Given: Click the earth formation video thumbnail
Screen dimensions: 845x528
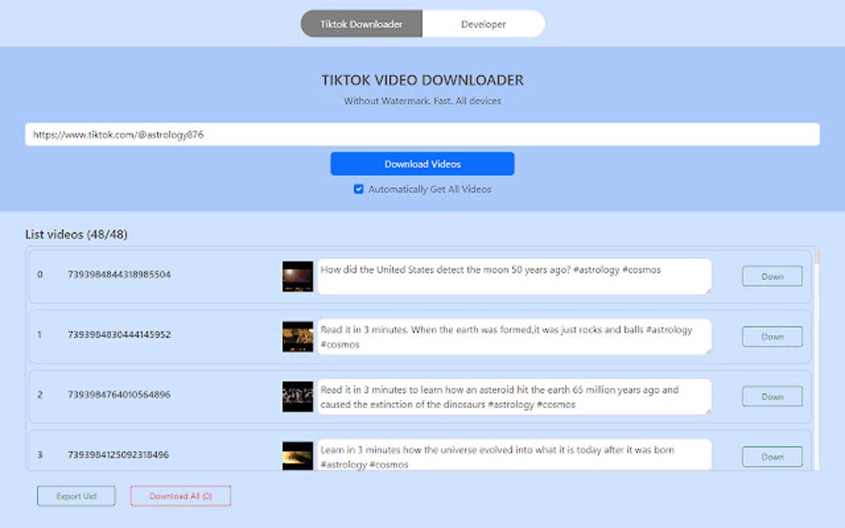Looking at the screenshot, I should tap(297, 336).
